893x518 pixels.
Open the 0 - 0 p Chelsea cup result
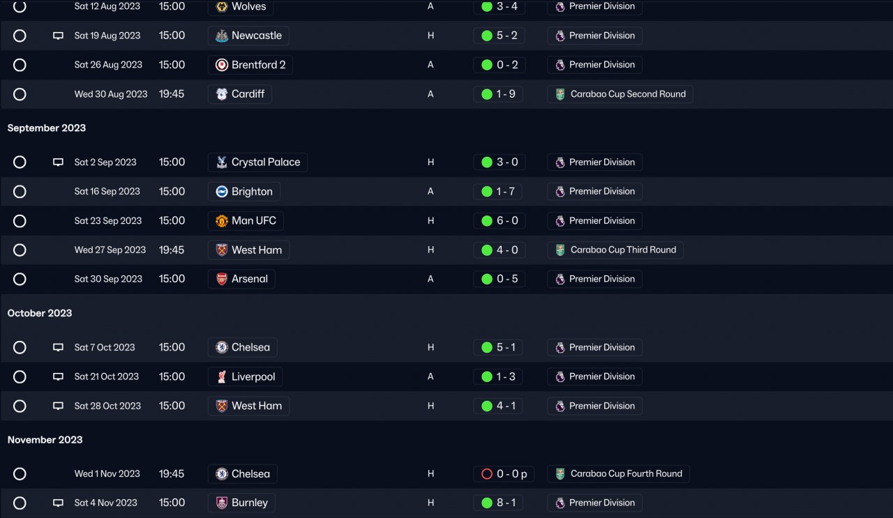(504, 474)
